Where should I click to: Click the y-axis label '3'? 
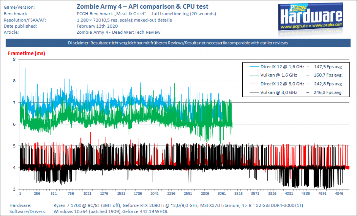[x=14, y=189]
